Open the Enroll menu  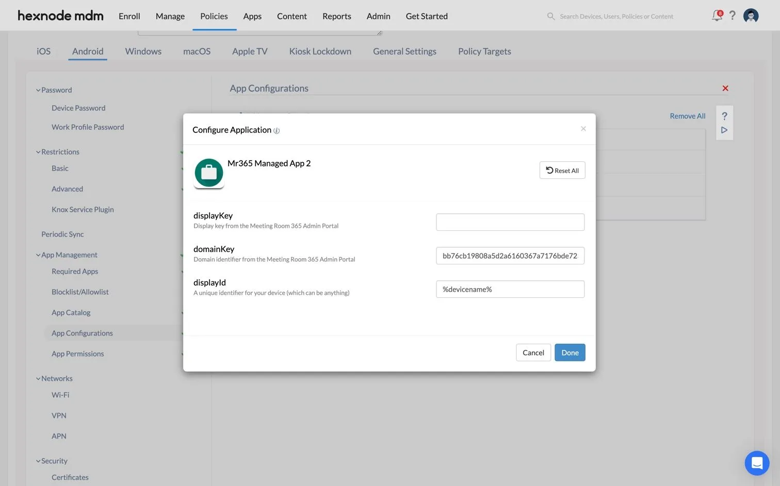point(129,16)
